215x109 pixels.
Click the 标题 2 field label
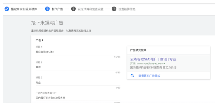pos(39,62)
